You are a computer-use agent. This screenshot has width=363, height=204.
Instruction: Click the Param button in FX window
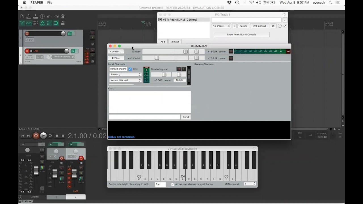point(243,26)
